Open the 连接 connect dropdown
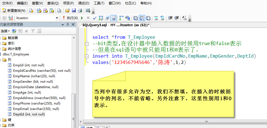Image resolution: width=267 pixels, height=128 pixels. 5,31
